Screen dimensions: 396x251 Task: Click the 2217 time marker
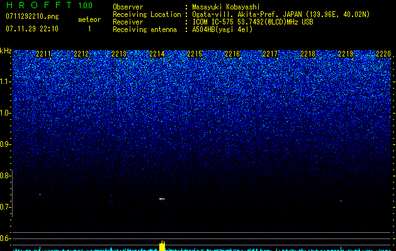pyautogui.click(x=270, y=53)
